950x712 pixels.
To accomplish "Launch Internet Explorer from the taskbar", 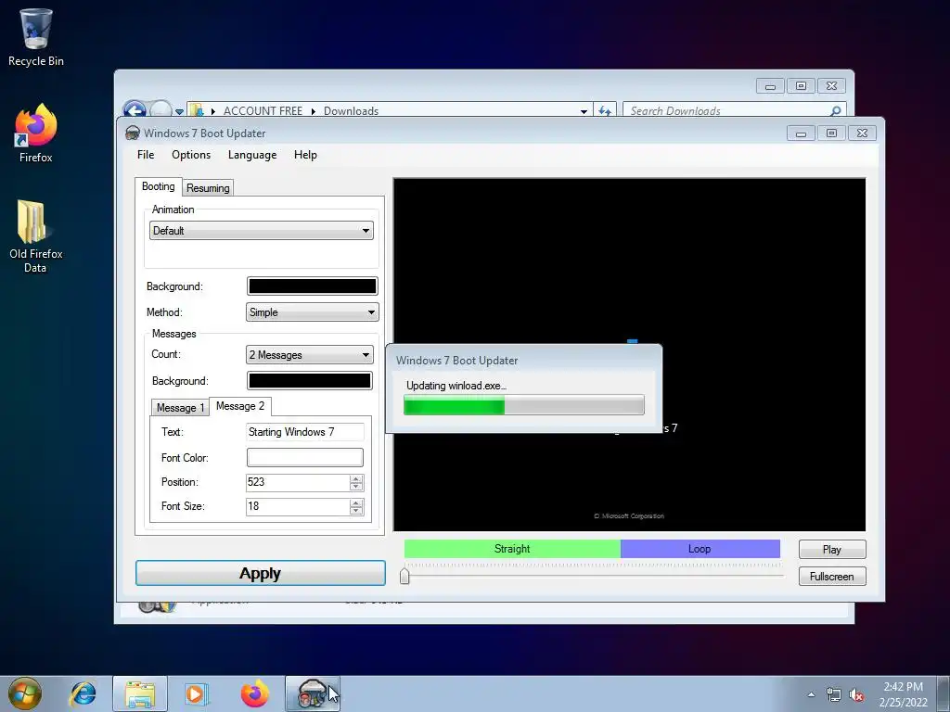I will (x=83, y=693).
